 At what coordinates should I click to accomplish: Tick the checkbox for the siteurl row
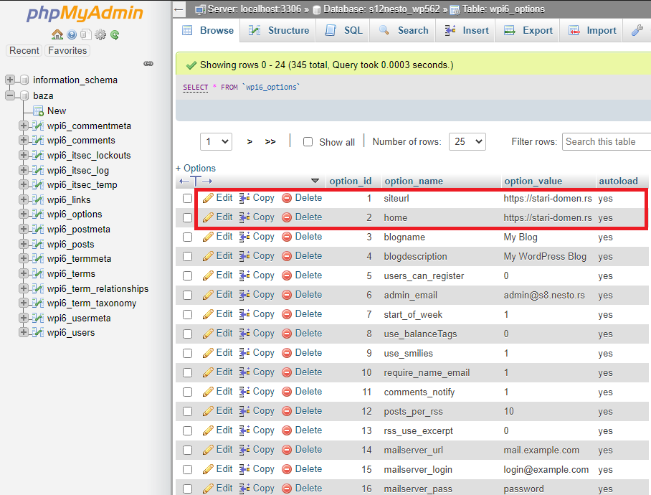[x=188, y=199]
